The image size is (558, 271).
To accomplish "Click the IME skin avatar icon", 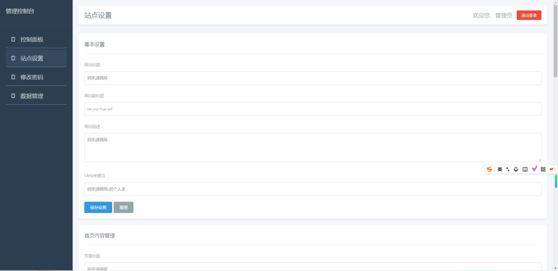I will point(551,169).
